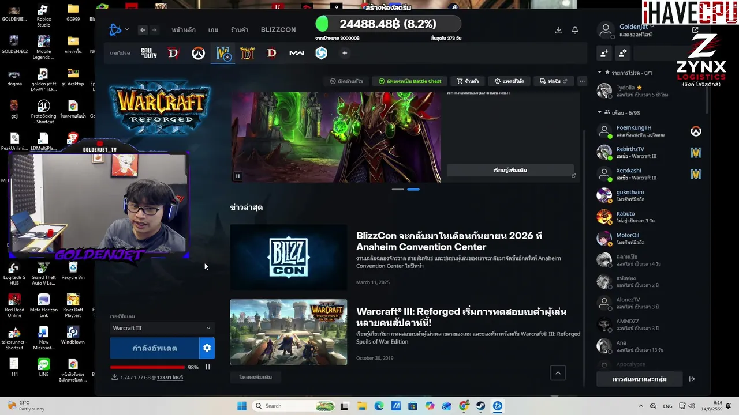
Task: Open the BlizzCon news thumbnail
Action: click(x=289, y=257)
